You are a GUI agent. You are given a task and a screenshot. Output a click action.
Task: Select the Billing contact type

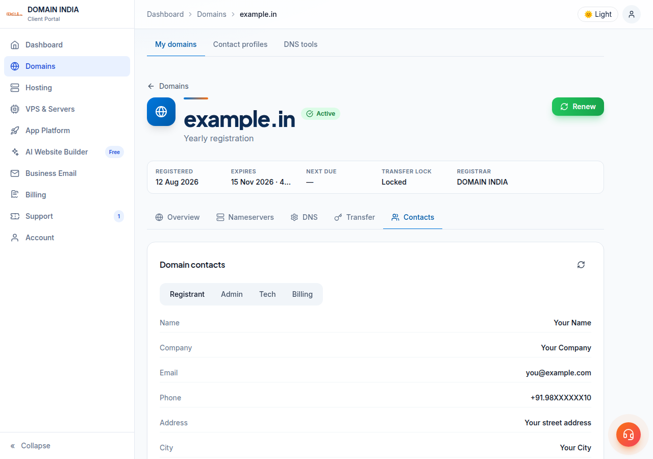coord(303,294)
